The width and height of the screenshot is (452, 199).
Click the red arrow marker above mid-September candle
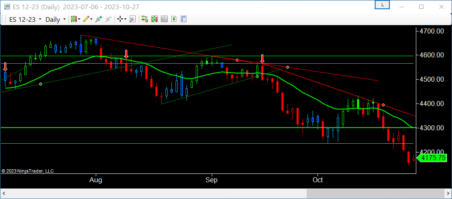pyautogui.click(x=262, y=59)
